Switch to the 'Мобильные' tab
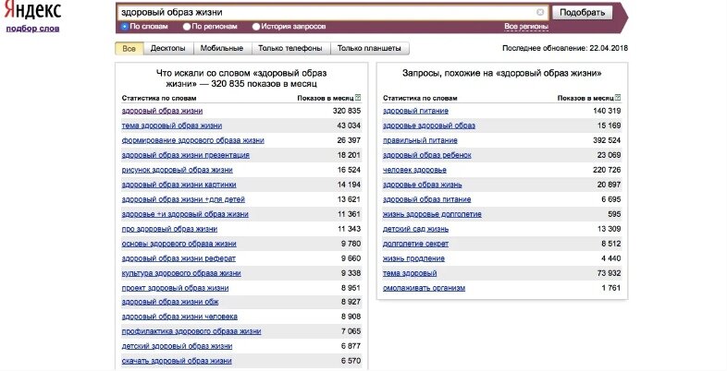Viewport: 727px width, 371px height. pyautogui.click(x=222, y=48)
